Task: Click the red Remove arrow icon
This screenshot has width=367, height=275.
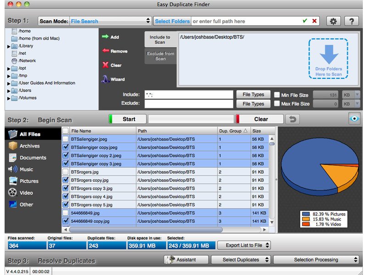Action: tap(106, 50)
